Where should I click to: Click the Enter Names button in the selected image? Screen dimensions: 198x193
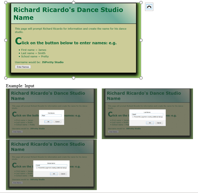tap(23, 67)
